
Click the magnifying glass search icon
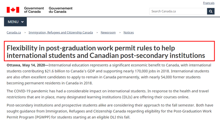click(x=211, y=11)
